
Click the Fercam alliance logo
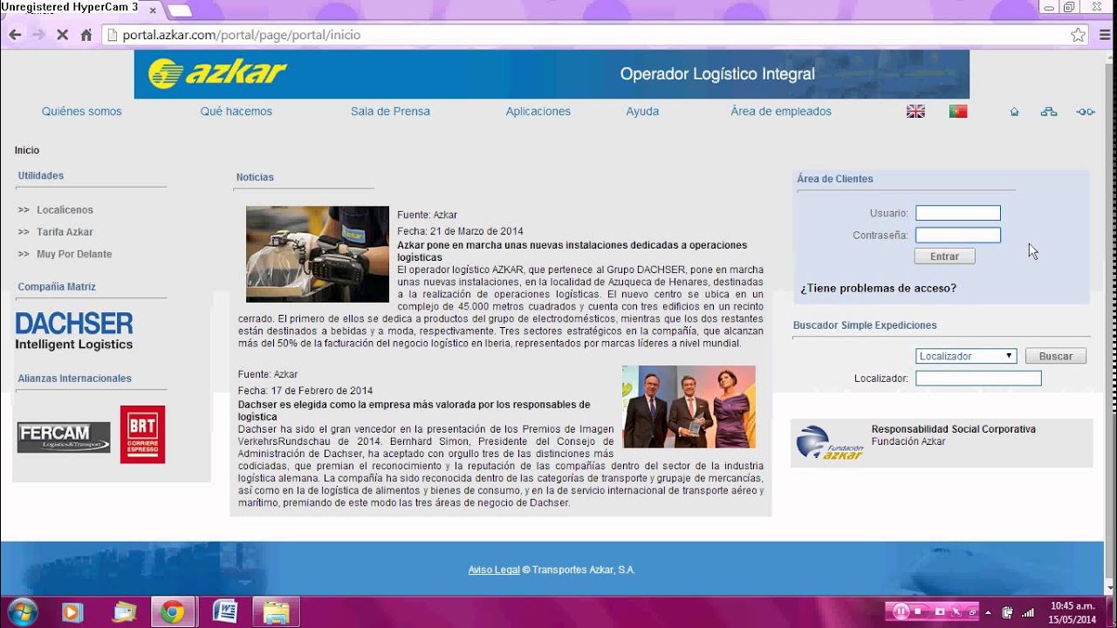64,437
